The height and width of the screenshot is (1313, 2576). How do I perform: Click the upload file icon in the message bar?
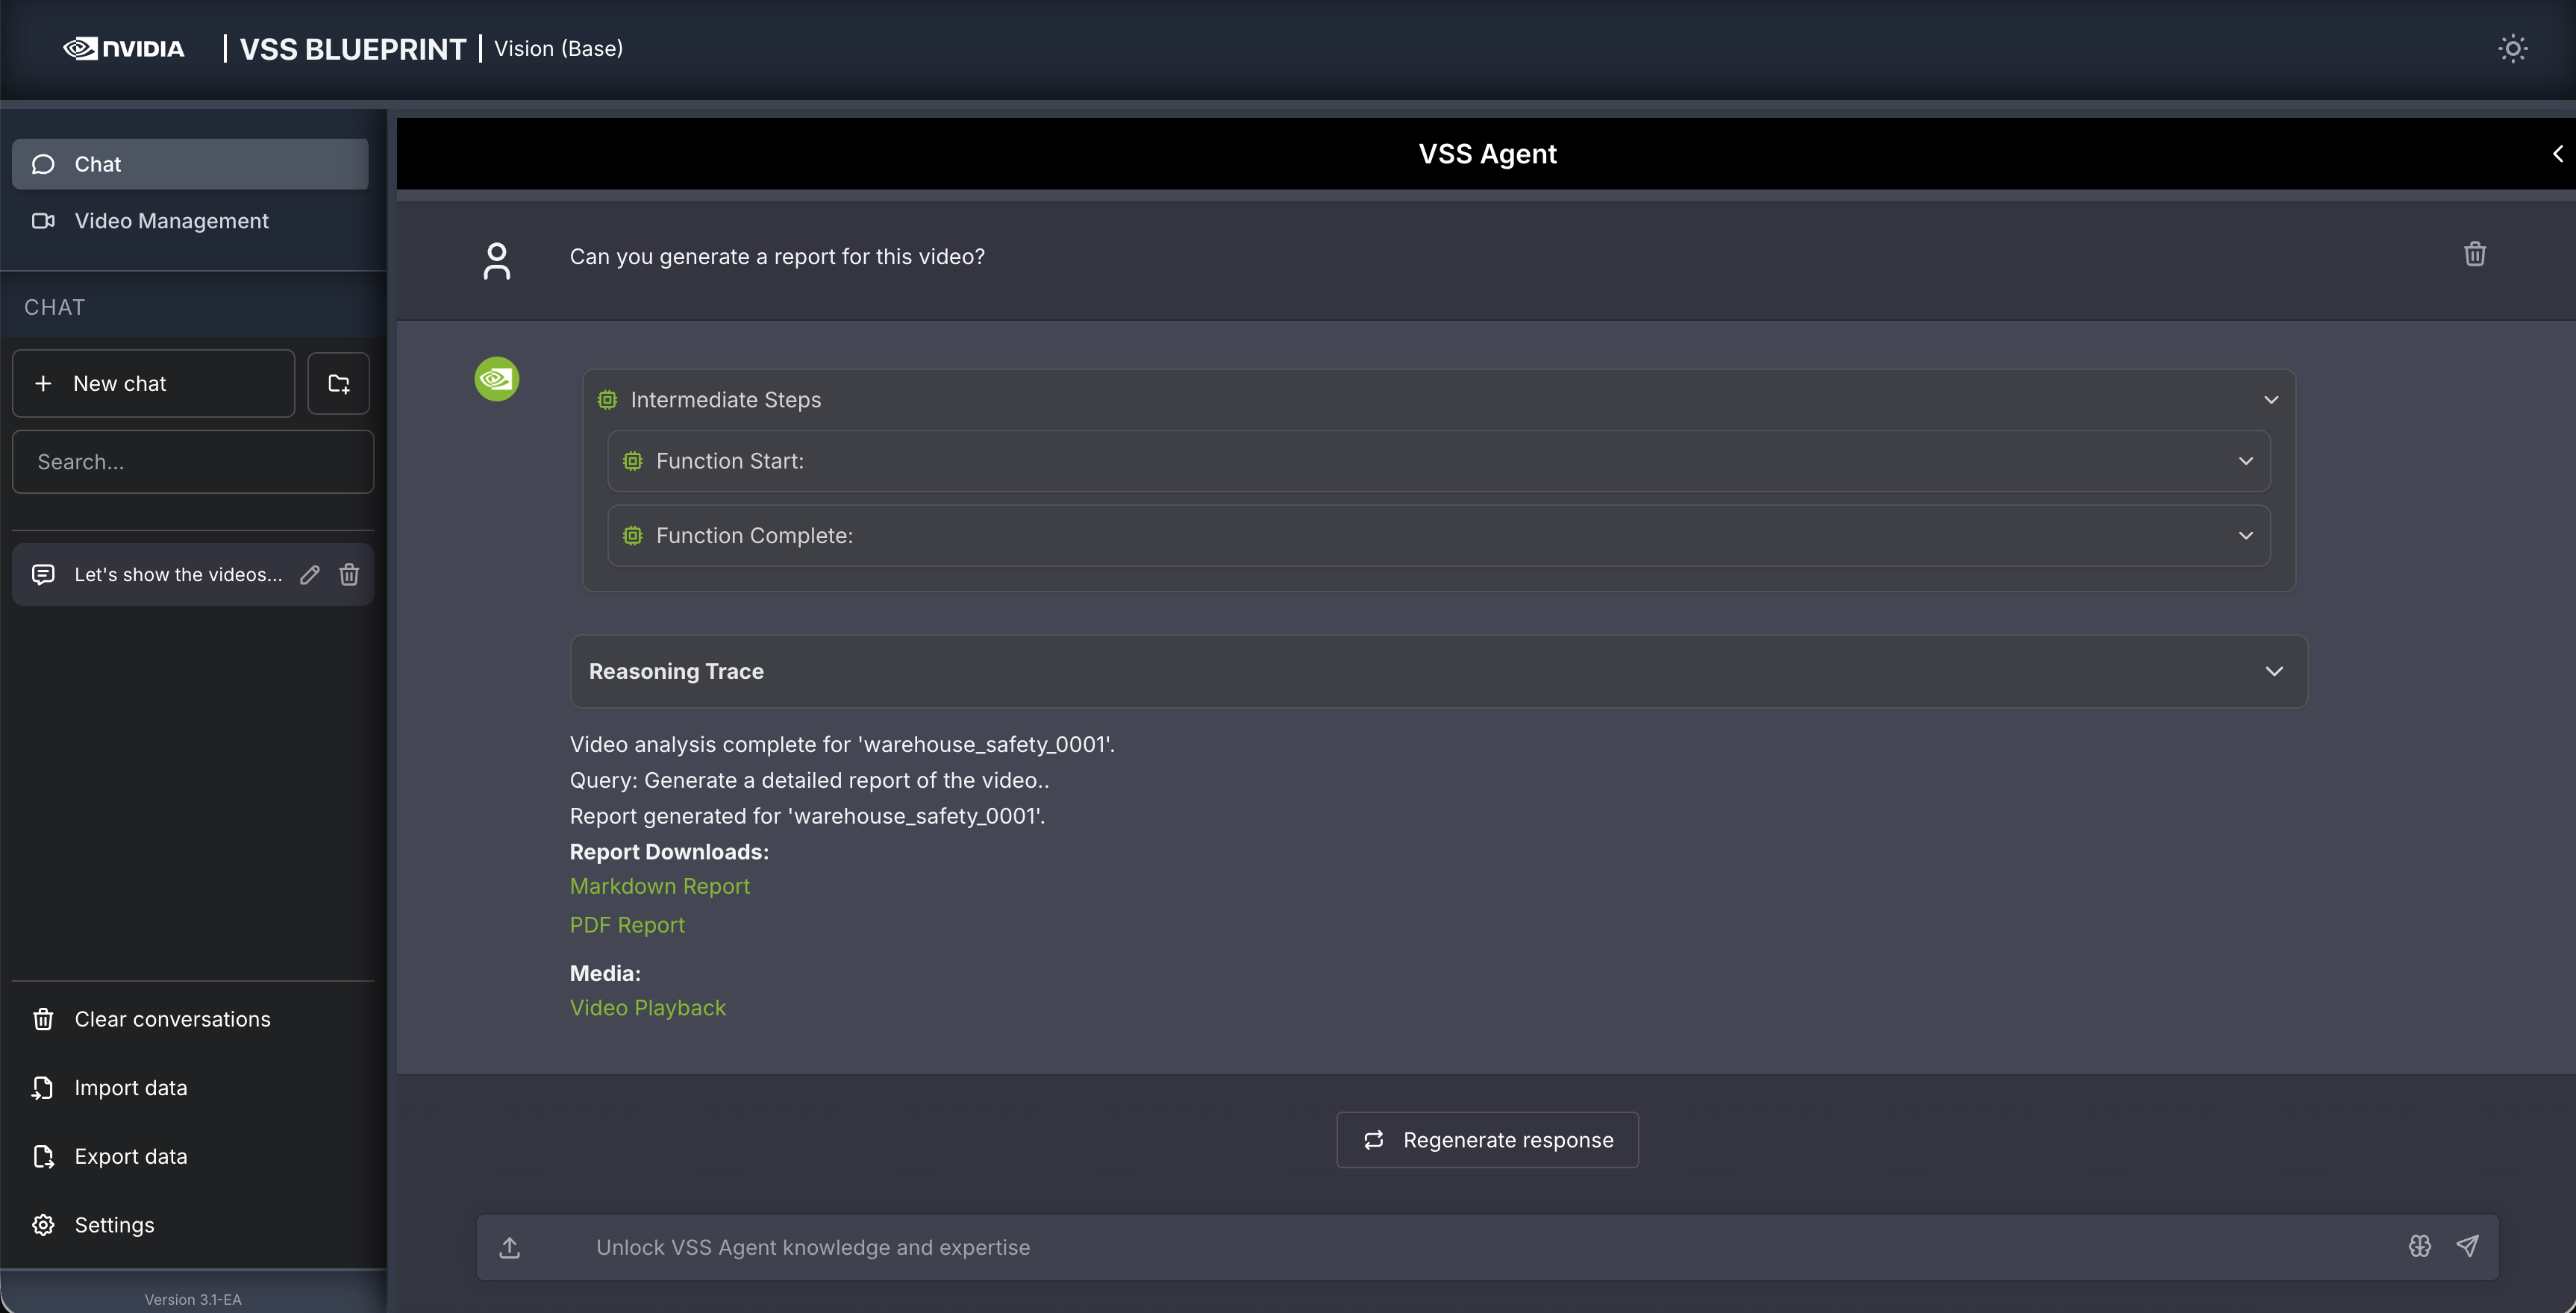(x=510, y=1247)
